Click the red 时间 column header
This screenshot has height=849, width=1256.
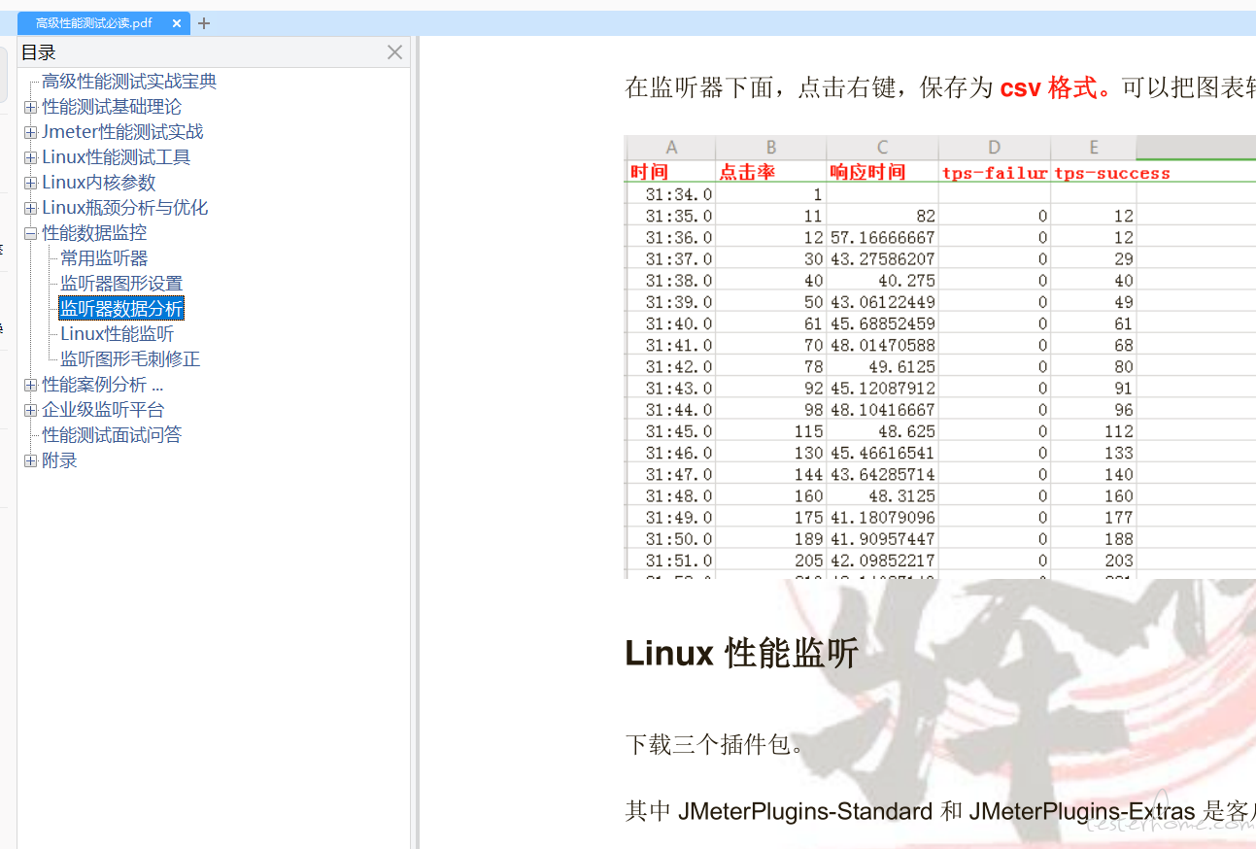coord(649,172)
